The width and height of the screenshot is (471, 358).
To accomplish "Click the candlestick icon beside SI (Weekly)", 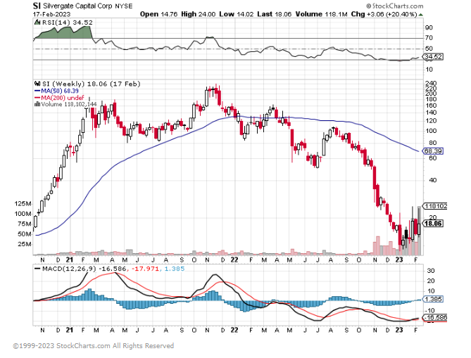I will 37,84.
